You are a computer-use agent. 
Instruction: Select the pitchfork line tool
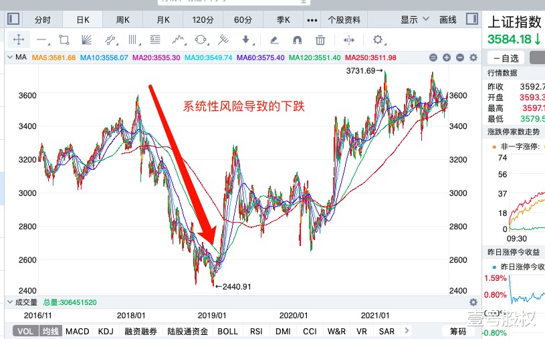click(x=223, y=39)
